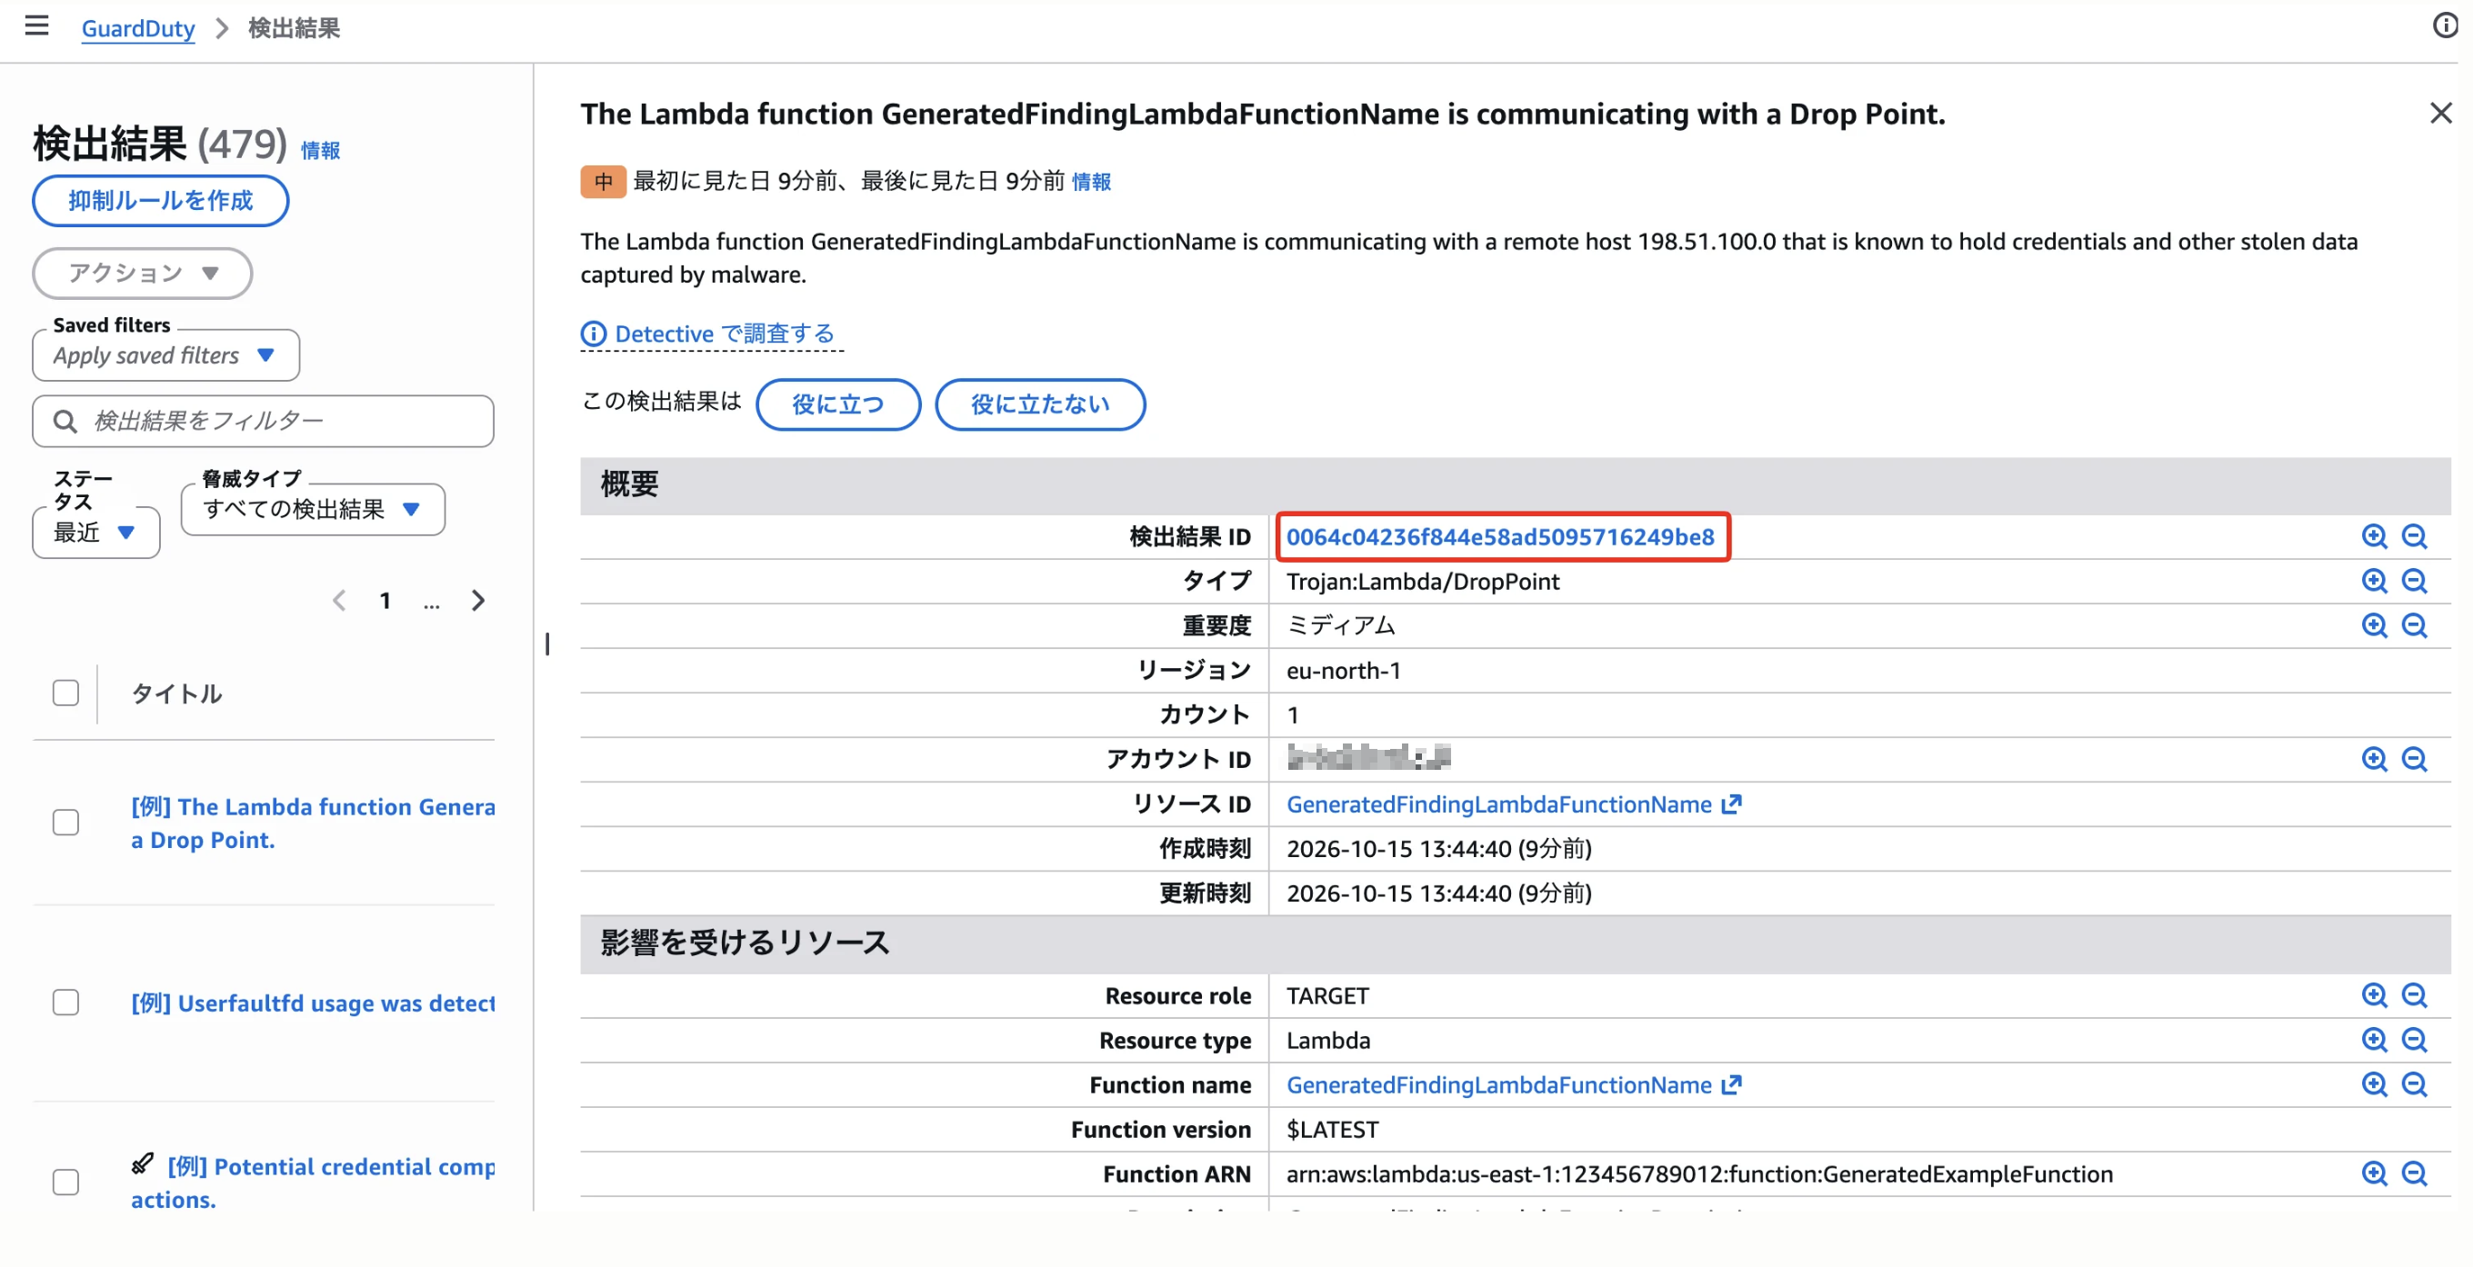
Task: Include filter icon for タイプ row
Action: 2374,581
